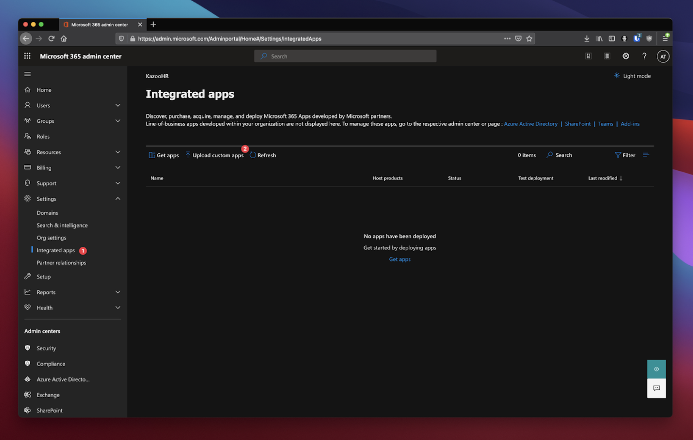Click the browser address bar URL

point(230,39)
